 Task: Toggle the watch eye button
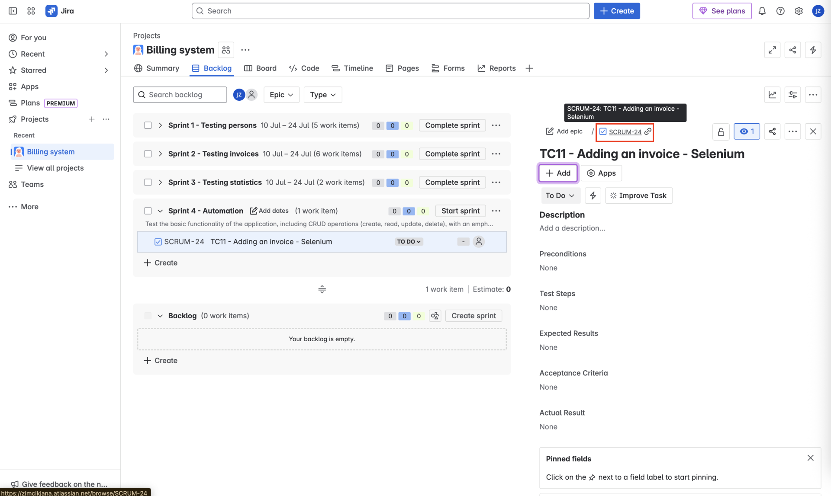[747, 131]
